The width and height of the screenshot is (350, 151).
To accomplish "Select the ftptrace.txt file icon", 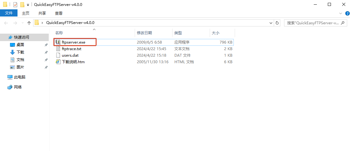I will (58, 49).
